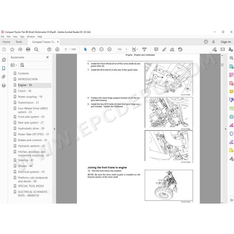Screen dimensions: 234x234
Task: Zoom in with the plus icon
Action: (110, 49)
